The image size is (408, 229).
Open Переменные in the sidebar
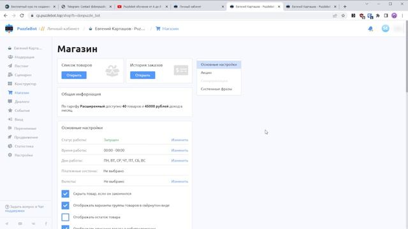point(22,128)
